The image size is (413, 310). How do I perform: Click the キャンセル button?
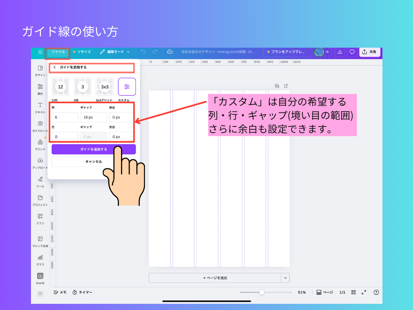[93, 162]
